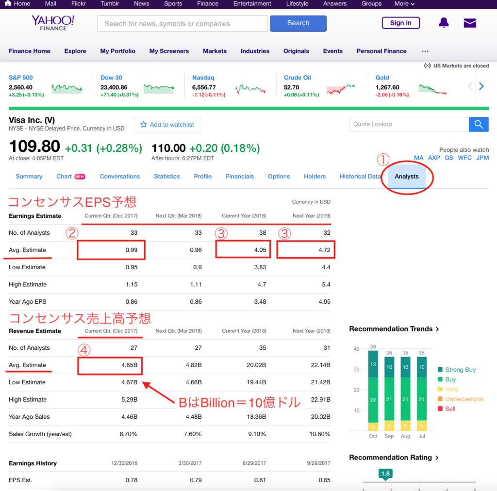
Task: Click the Quote Lookup input field
Action: 409,124
